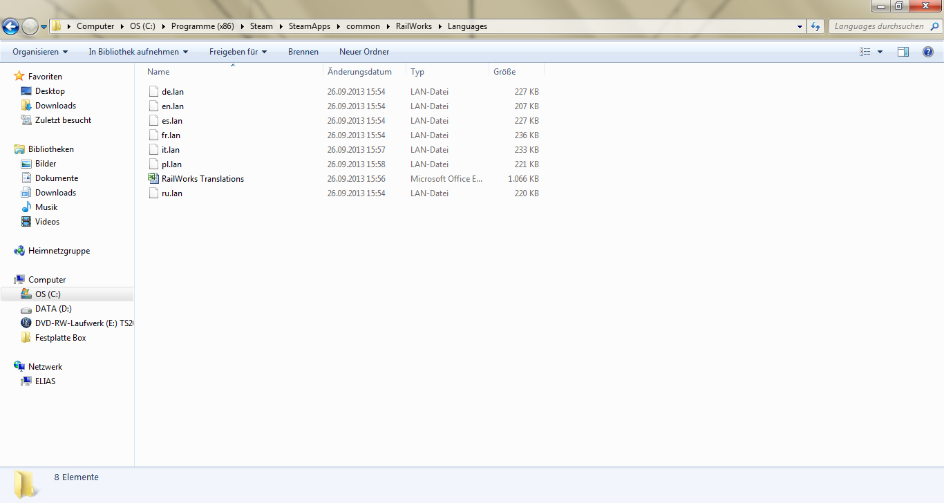Image resolution: width=944 pixels, height=503 pixels.
Task: Open 'Zuletzt besucht' in the sidebar
Action: (x=63, y=120)
